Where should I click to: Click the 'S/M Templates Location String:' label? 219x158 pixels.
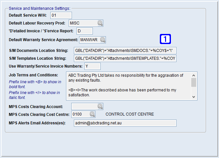point(38,58)
